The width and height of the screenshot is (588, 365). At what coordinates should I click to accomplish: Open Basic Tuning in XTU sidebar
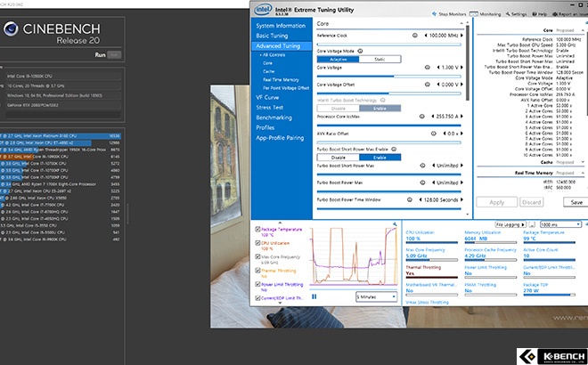(x=272, y=36)
